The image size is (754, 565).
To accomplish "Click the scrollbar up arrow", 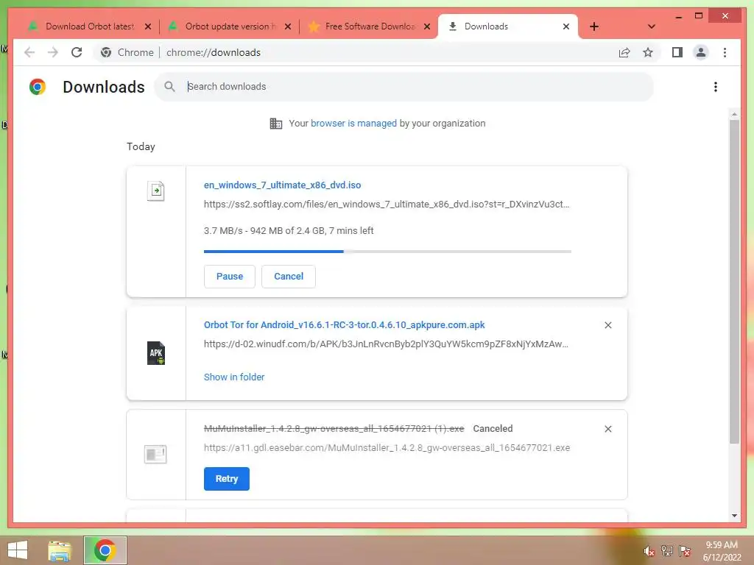I will coord(734,114).
